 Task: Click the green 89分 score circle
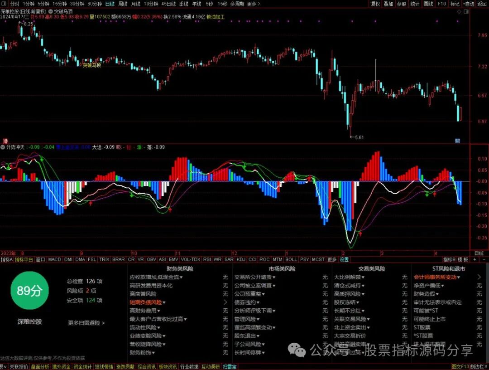(x=29, y=290)
